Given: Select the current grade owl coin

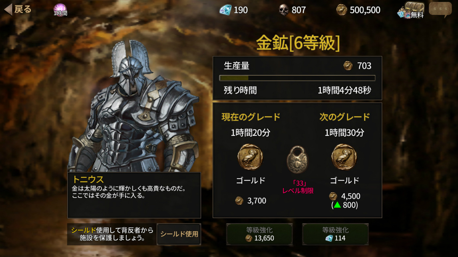Looking at the screenshot, I should [x=250, y=156].
